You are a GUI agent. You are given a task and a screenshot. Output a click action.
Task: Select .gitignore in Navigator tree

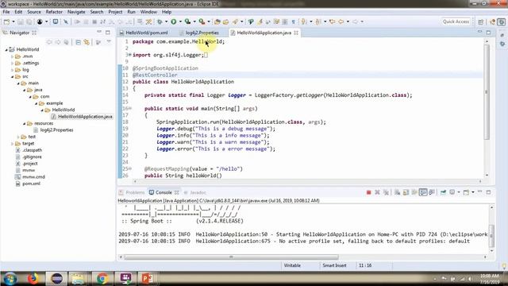pyautogui.click(x=32, y=157)
